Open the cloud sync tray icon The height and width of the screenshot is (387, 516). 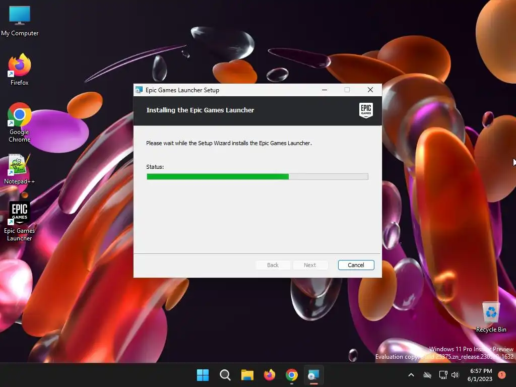click(x=427, y=375)
